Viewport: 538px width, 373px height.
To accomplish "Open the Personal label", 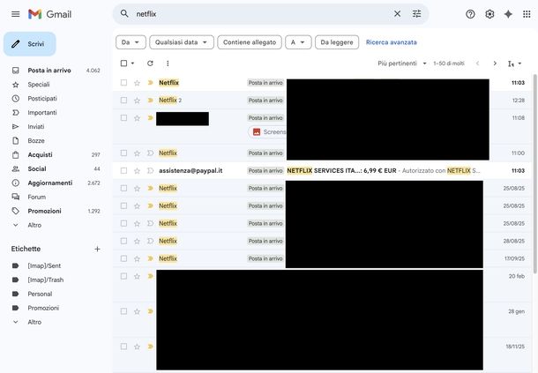I will (x=40, y=294).
